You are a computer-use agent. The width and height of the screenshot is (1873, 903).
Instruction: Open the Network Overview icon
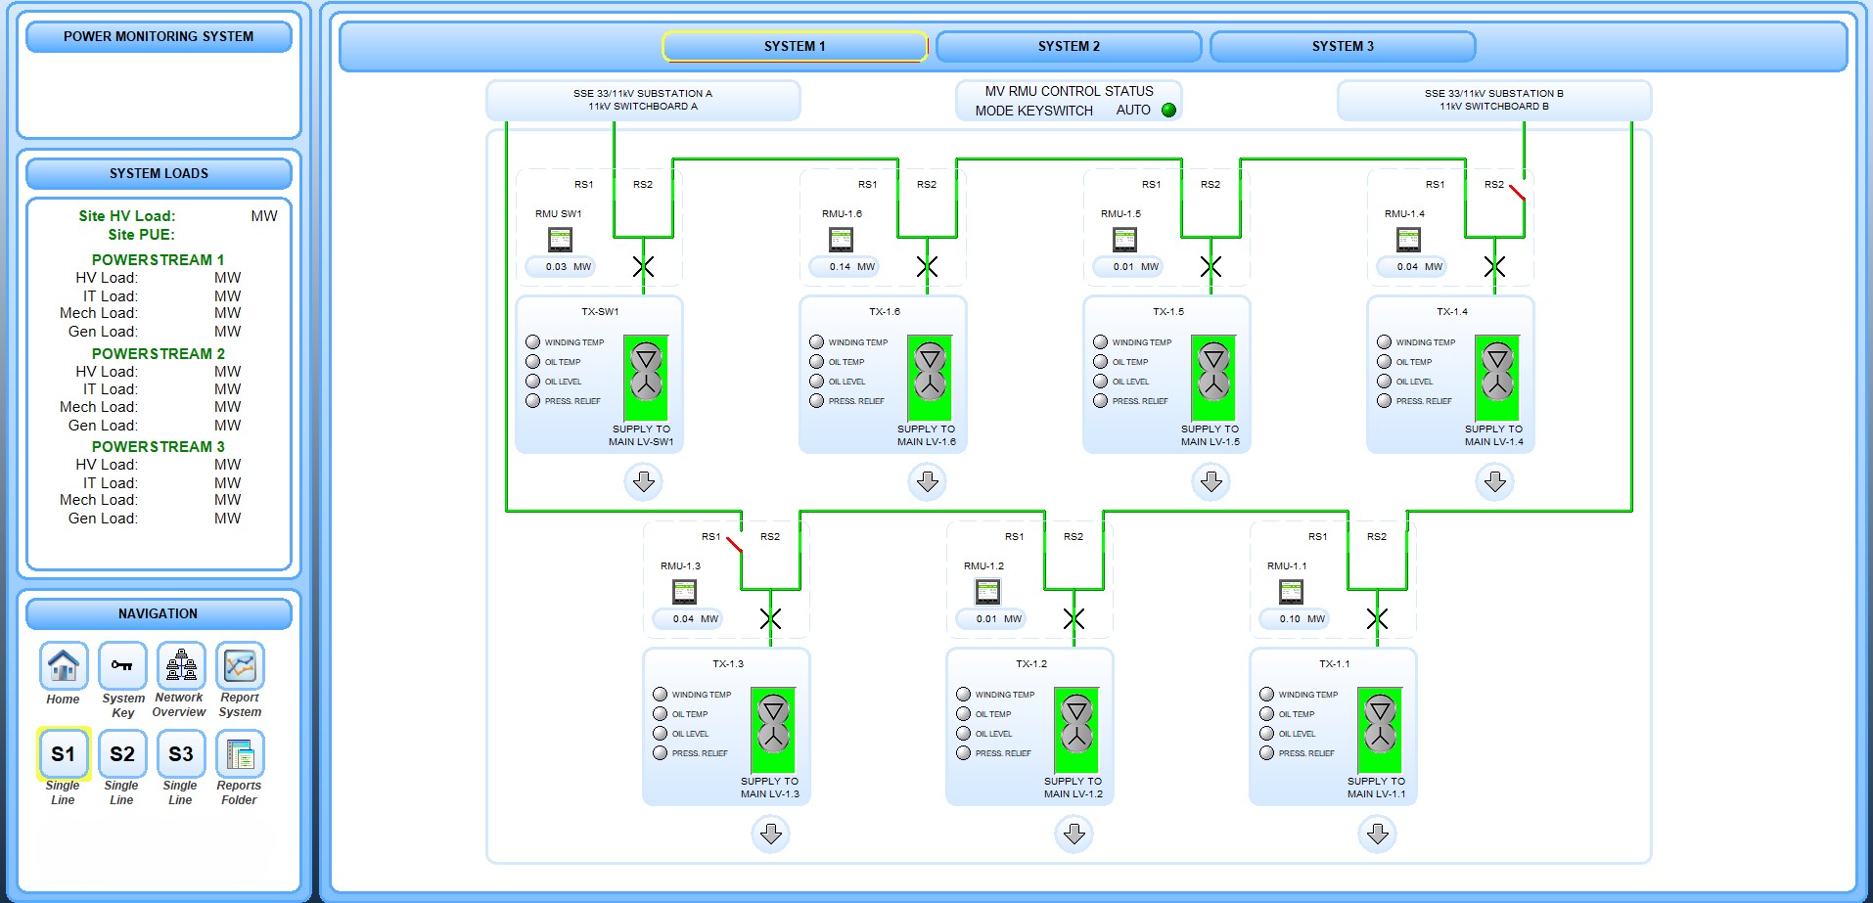pos(181,666)
